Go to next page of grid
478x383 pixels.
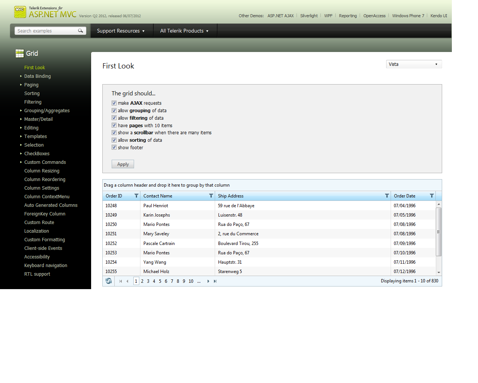tap(208, 281)
